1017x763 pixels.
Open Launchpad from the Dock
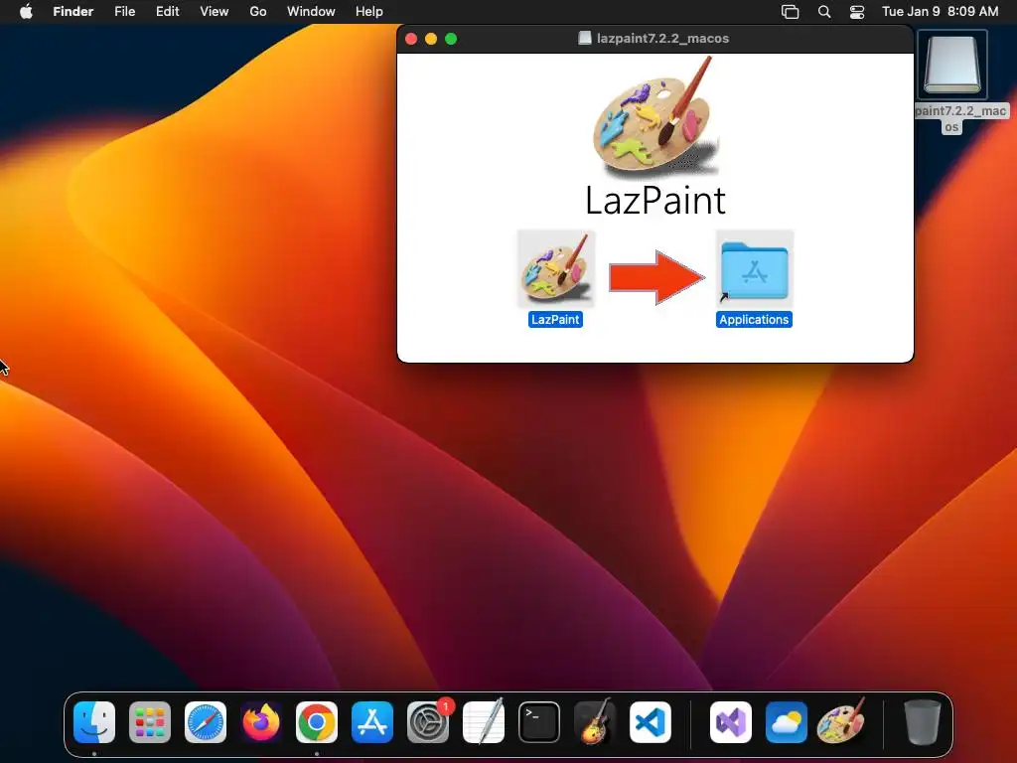pos(150,722)
